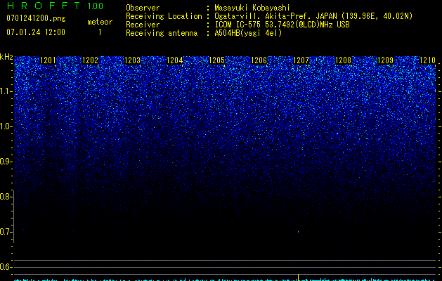The height and width of the screenshot is (281, 442).
Task: Click the 1201 time marker
Action: point(48,60)
